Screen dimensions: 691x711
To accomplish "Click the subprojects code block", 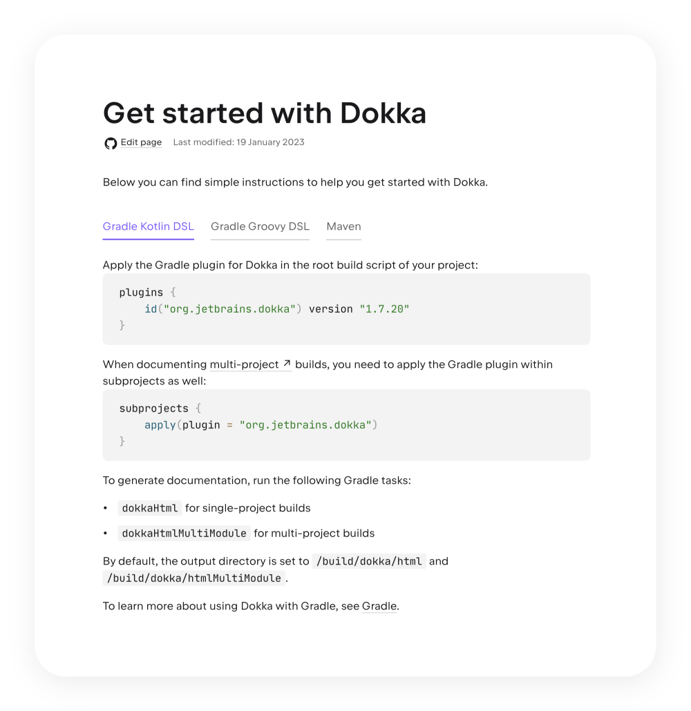I will click(346, 425).
